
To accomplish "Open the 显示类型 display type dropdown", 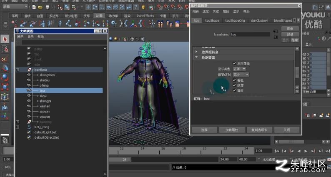I will (239, 69).
